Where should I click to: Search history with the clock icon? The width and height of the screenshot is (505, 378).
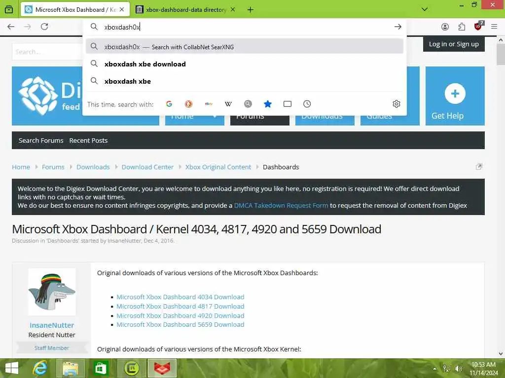tap(307, 104)
